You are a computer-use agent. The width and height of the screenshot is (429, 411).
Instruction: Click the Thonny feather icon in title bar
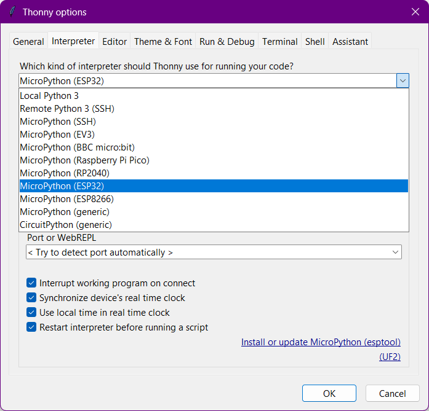click(12, 12)
